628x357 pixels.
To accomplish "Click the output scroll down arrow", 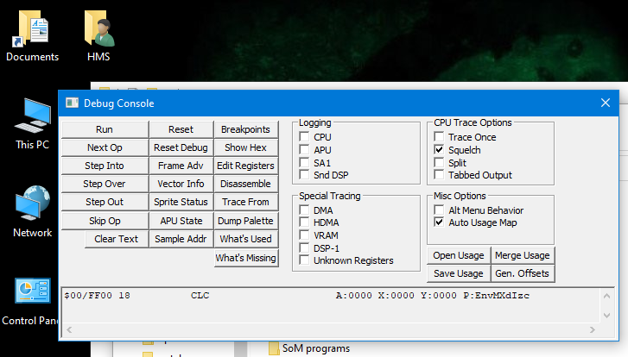I will pos(606,316).
